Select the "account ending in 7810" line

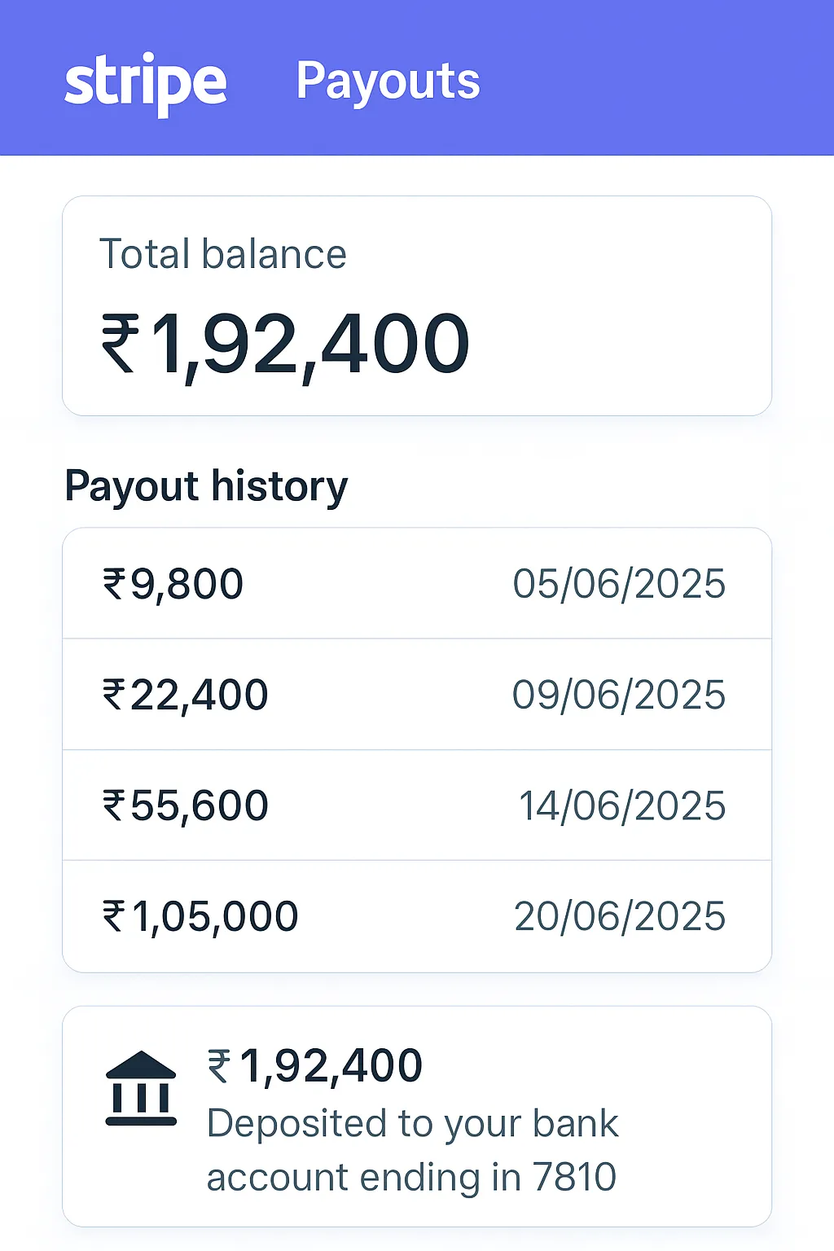pos(411,1178)
